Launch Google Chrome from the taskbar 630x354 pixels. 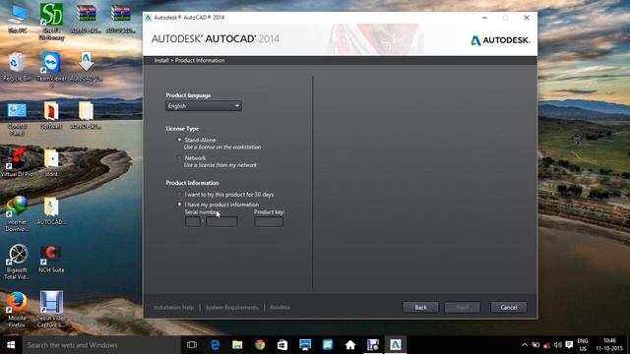pos(260,345)
